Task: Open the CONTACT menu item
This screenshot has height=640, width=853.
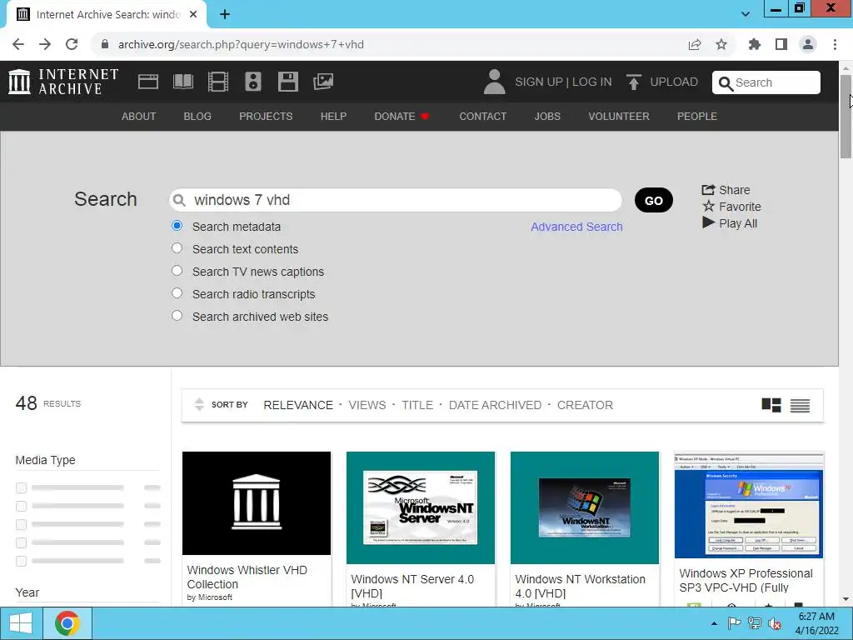Action: pos(482,116)
